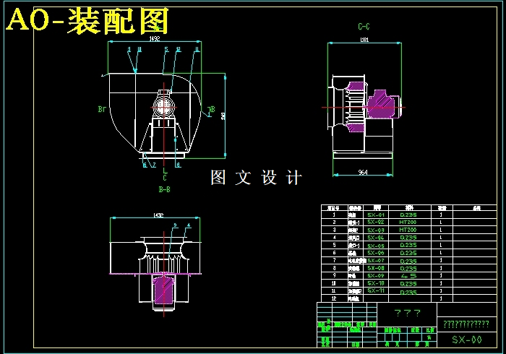The image size is (506, 354).
Task: Click item number 1 in parts list
Action: coord(334,215)
